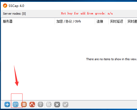
Task: Click the Server nodes: [0] label
Action: coord(14,14)
